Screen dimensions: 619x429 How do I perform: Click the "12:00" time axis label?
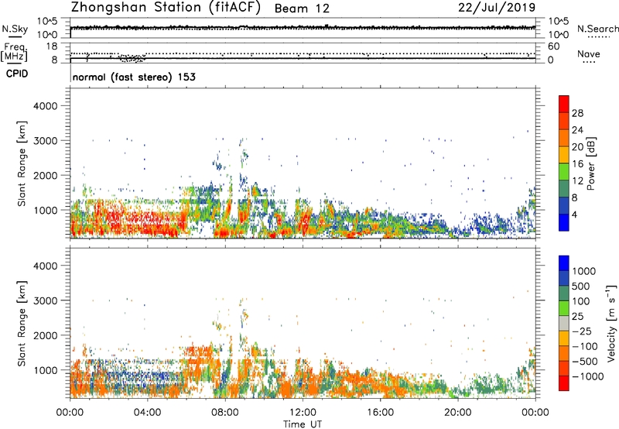tap(303, 413)
